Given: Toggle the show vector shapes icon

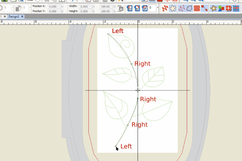Looking at the screenshot, I should (x=221, y=8).
